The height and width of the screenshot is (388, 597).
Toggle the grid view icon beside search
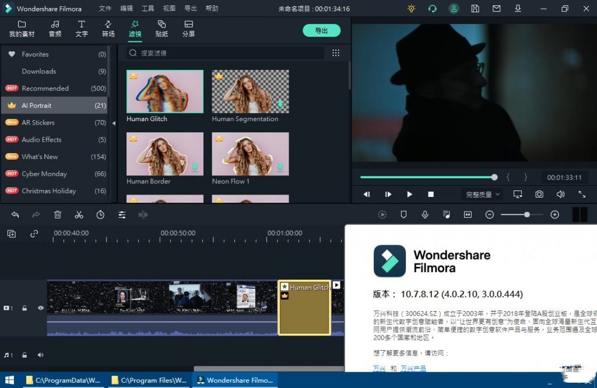pyautogui.click(x=336, y=53)
